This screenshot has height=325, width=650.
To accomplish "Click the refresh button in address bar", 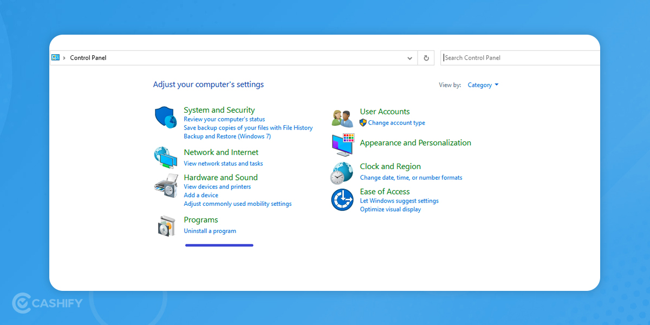I will [426, 57].
